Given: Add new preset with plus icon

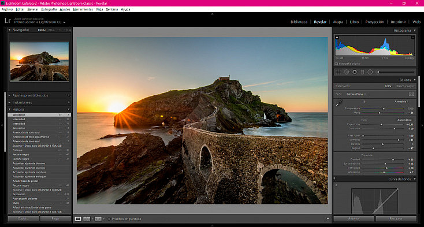Looking at the screenshot, I should (x=69, y=95).
